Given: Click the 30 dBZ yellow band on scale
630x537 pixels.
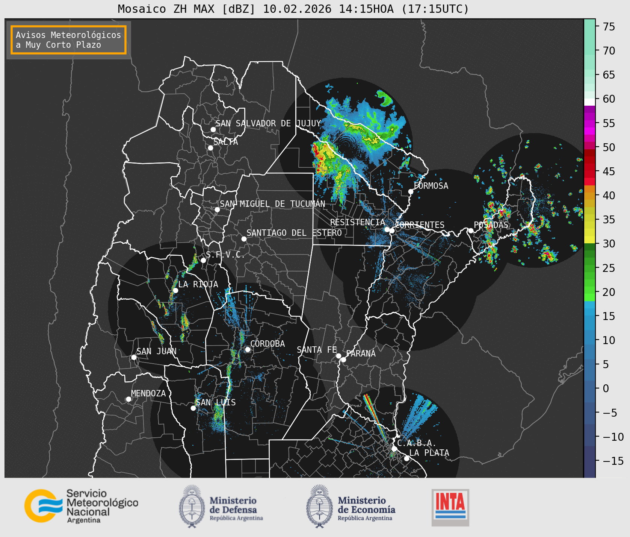Looking at the screenshot, I should pyautogui.click(x=589, y=240).
